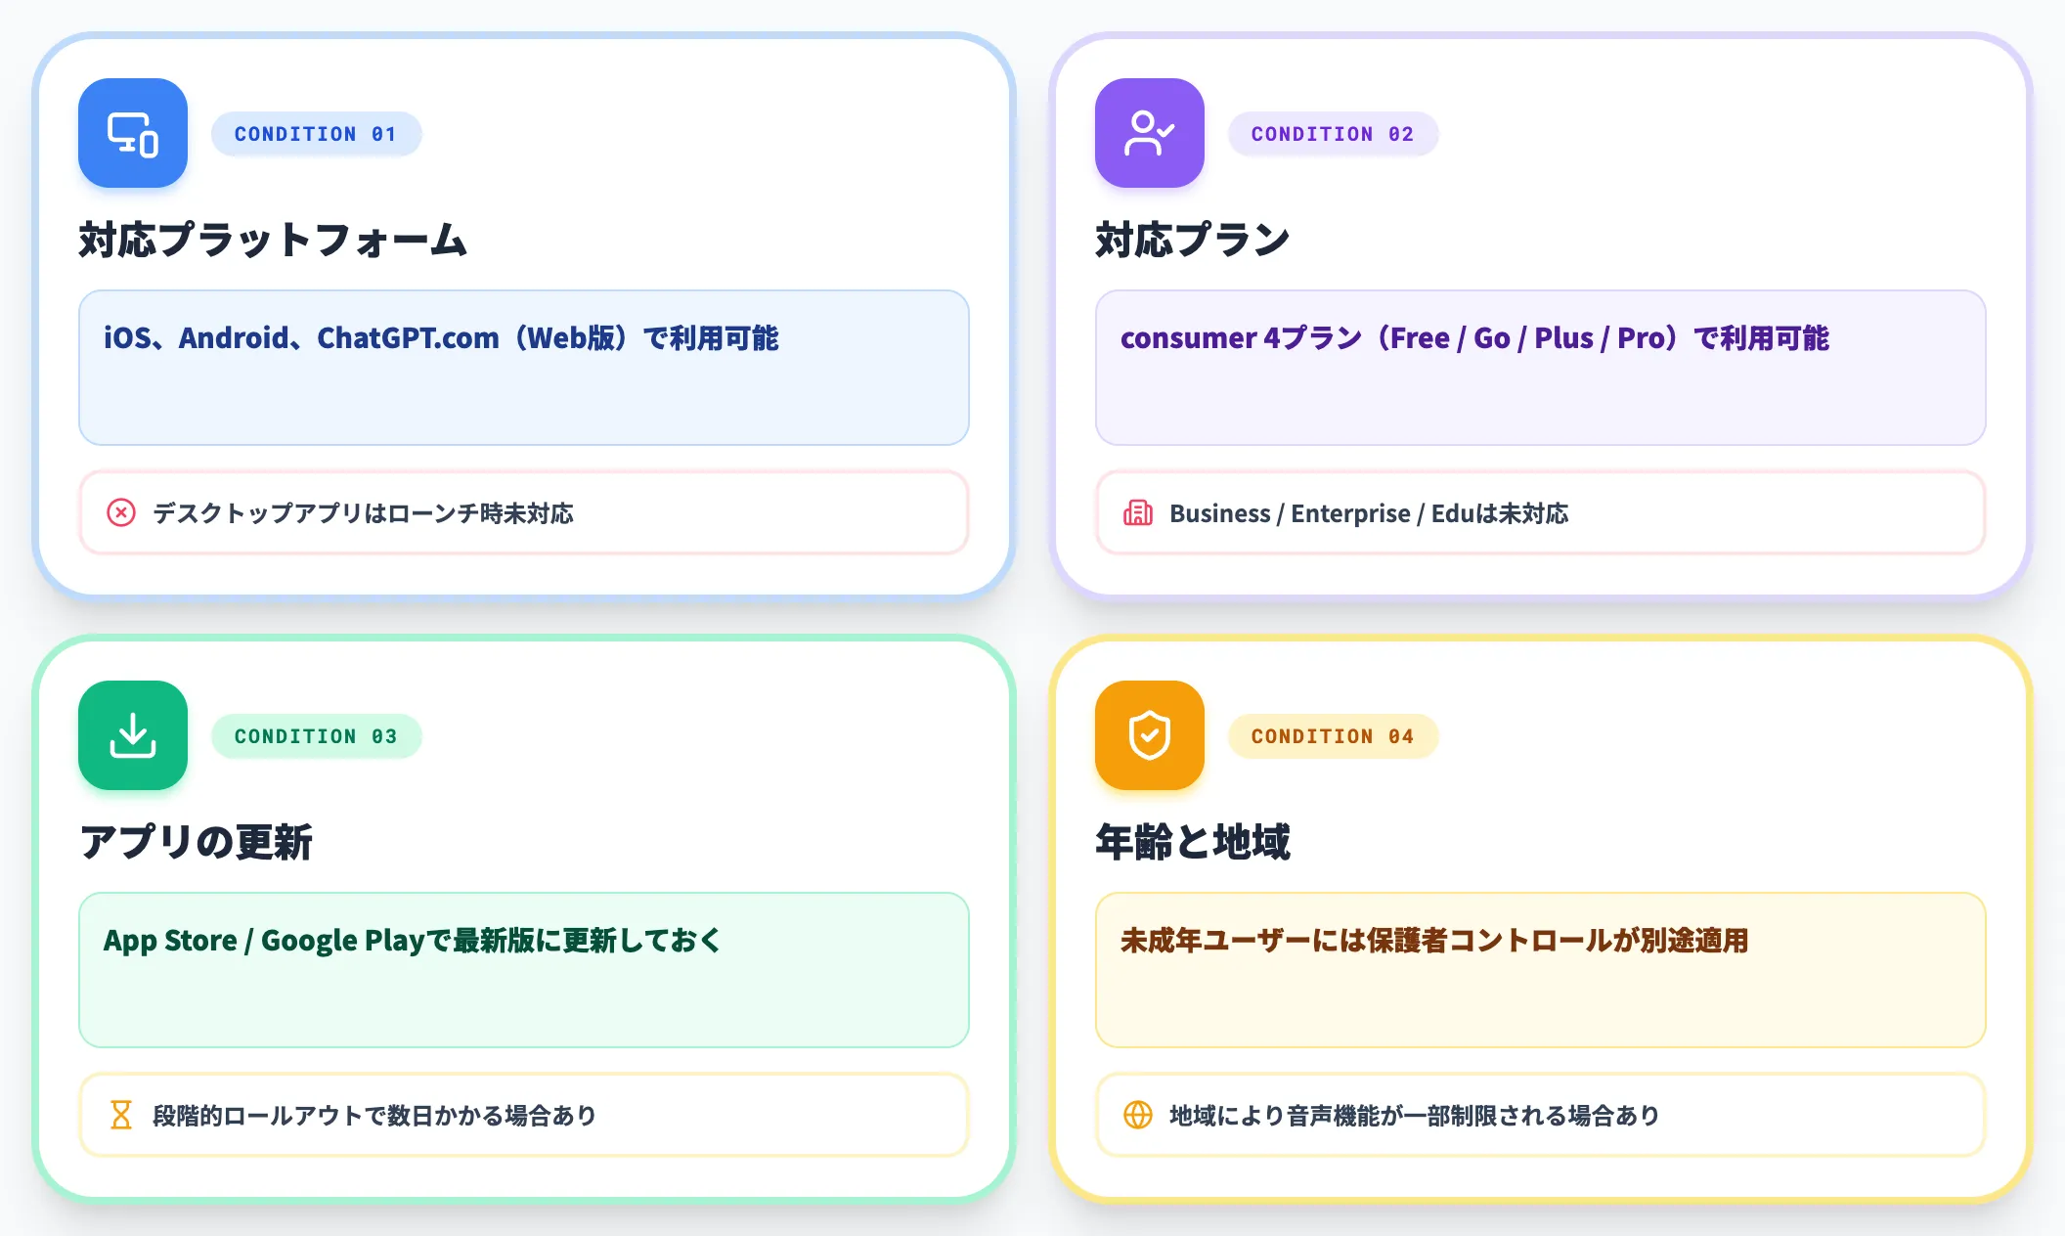Click the building icon beside Business / Enterprise note

click(1138, 512)
